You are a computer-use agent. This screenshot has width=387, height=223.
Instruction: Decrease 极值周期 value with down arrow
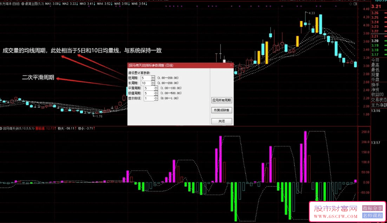pos(156,94)
